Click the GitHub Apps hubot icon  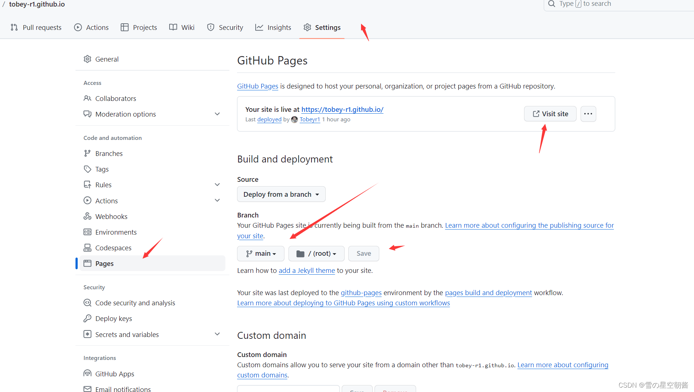(88, 373)
